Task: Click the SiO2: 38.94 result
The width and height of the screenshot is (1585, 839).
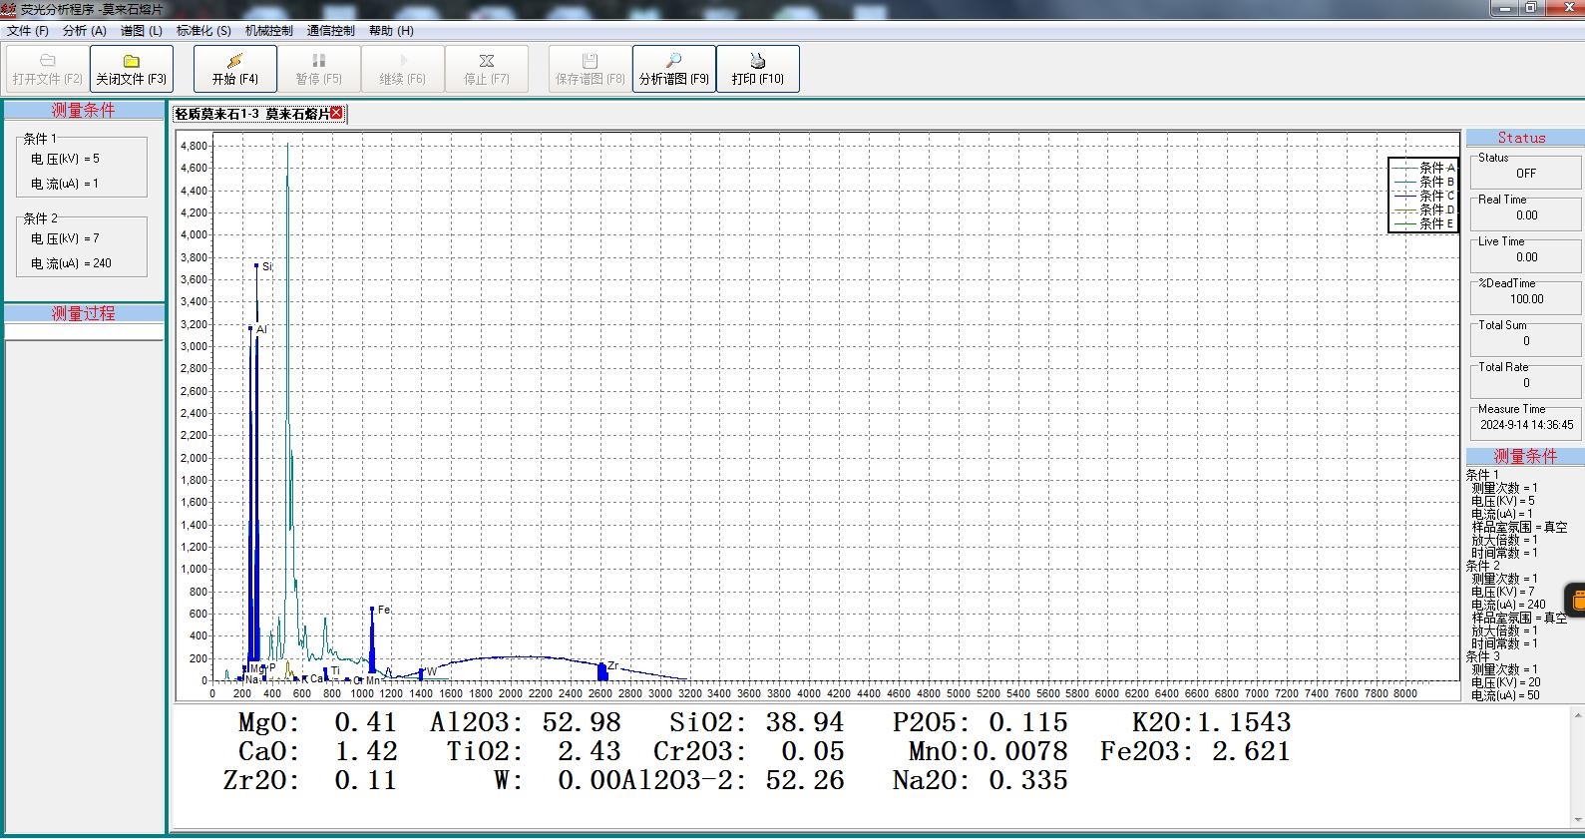Action: pyautogui.click(x=757, y=722)
